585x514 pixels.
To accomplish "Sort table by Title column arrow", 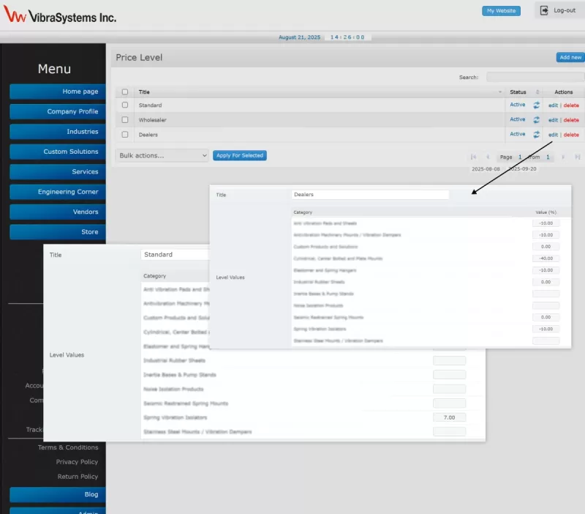I will (500, 92).
